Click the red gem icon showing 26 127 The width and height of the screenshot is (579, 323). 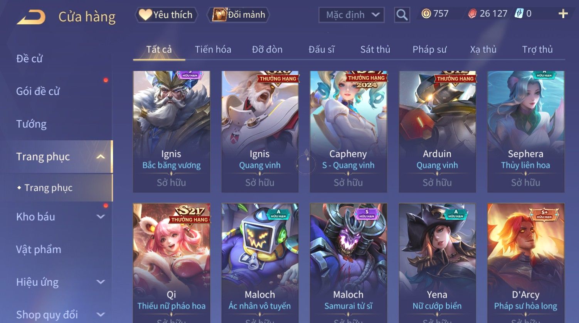pyautogui.click(x=472, y=14)
